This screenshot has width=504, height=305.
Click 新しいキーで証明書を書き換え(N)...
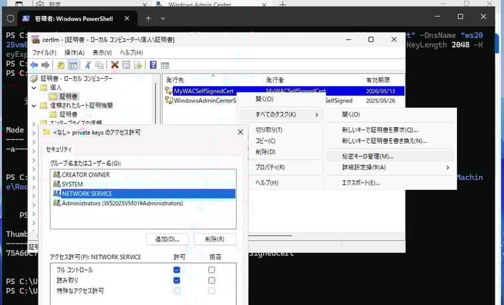tap(390, 141)
